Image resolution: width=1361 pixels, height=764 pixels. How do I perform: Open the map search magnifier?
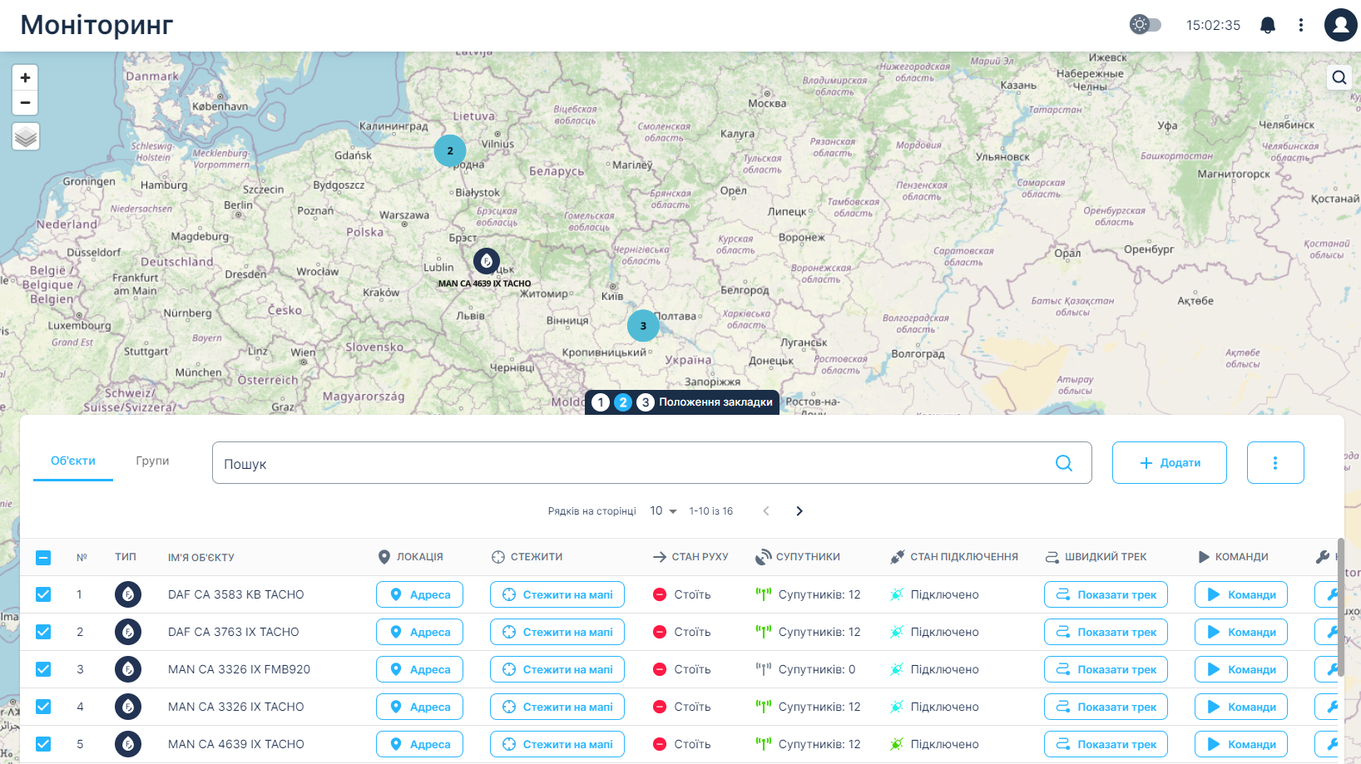pyautogui.click(x=1339, y=77)
